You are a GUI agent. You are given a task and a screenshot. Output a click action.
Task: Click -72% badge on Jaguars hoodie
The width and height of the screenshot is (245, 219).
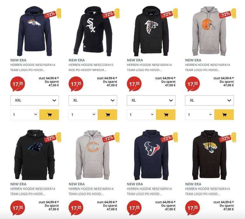225,138
